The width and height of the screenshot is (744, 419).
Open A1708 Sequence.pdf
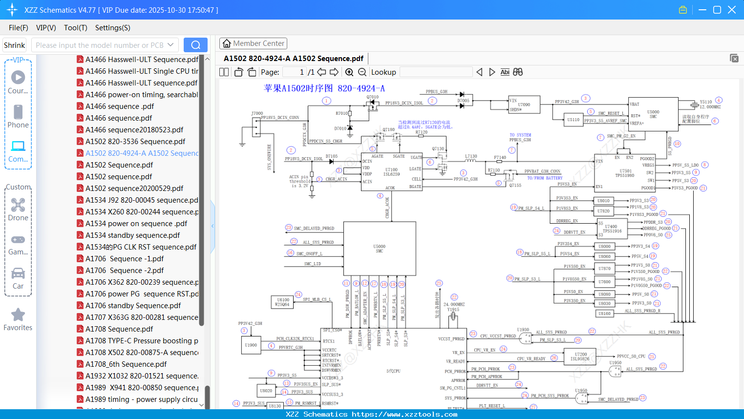(115, 329)
